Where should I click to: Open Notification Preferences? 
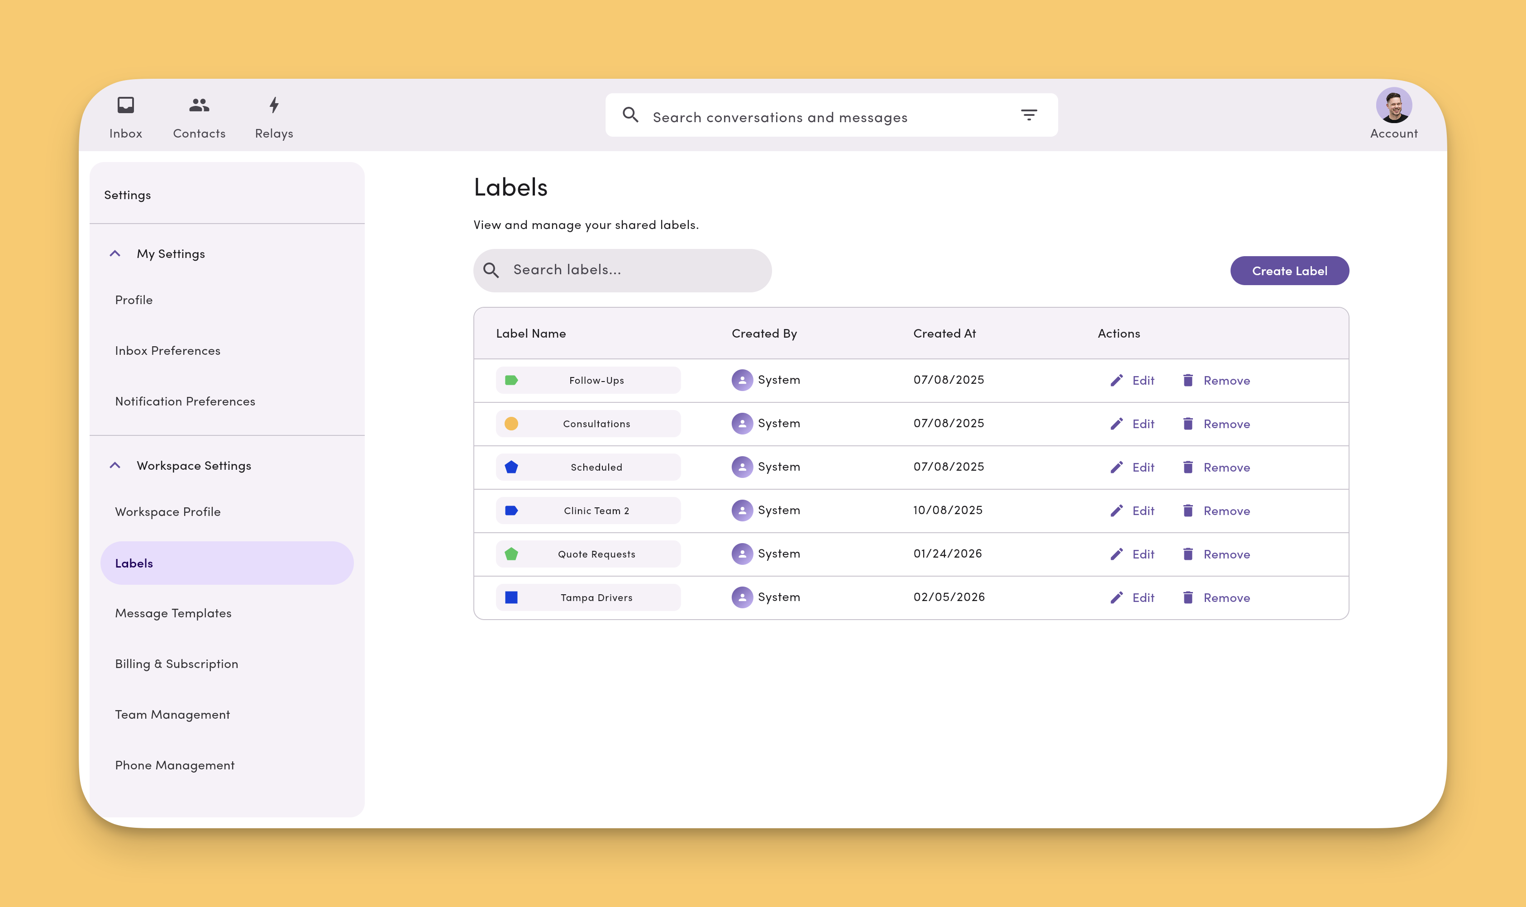pos(185,401)
